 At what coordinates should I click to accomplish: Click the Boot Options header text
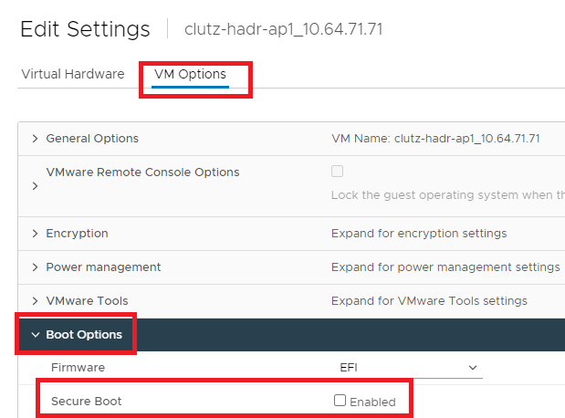(84, 335)
